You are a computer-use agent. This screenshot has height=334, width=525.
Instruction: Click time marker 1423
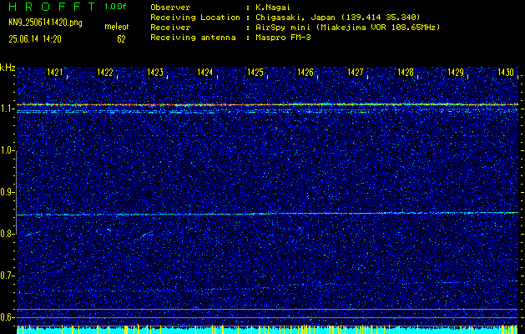click(155, 72)
